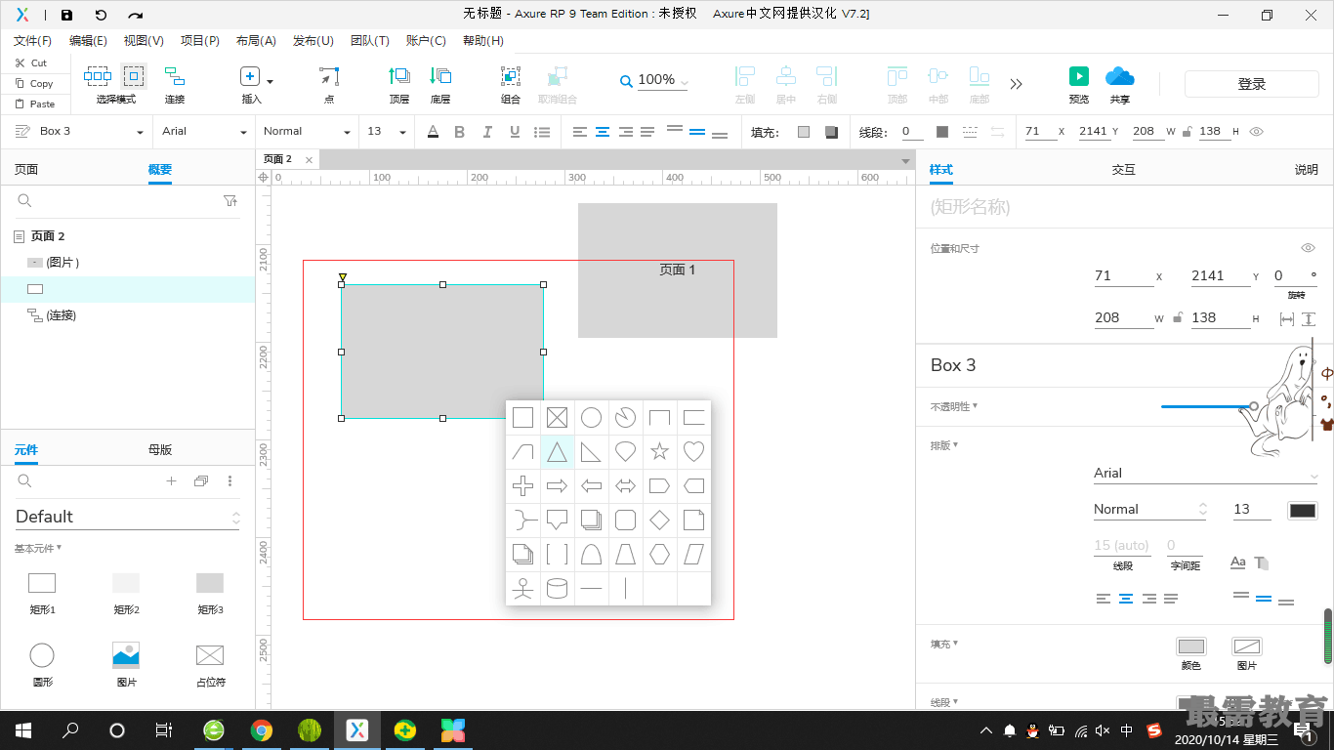The image size is (1334, 750).
Task: Open the 文件(F) menu
Action: tap(33, 41)
